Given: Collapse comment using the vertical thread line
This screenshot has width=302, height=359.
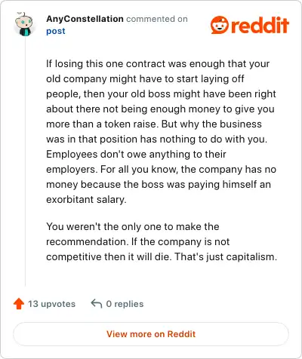Looking at the screenshot, I should click(25, 162).
